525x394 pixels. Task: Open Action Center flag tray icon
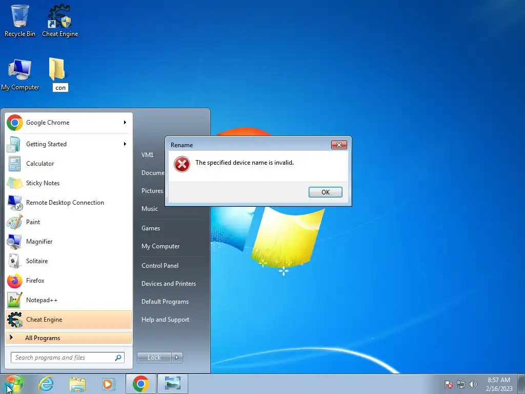(x=449, y=384)
